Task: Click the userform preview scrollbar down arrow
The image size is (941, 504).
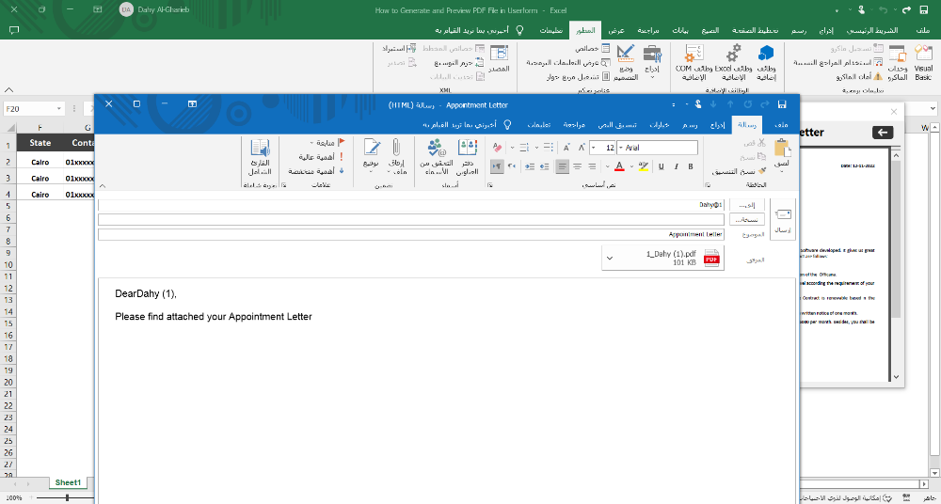Action: tap(896, 377)
